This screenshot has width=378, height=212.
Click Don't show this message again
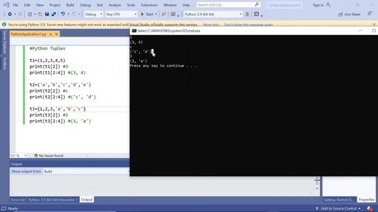249,25
